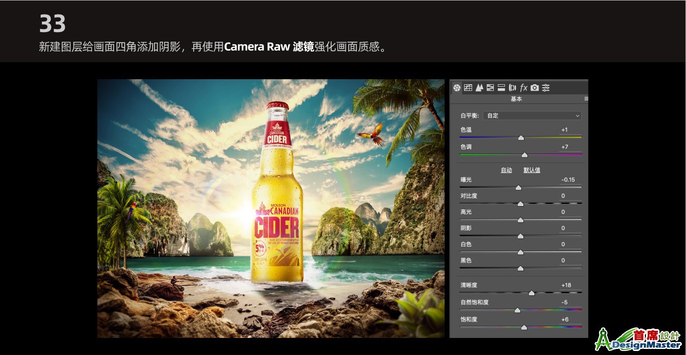Click the 饱和度 value field showing +6

[571, 319]
